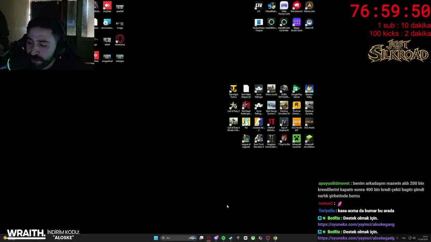
Task: Open the PUBG BATTLEGROUNDS shortcut
Action: [284, 91]
